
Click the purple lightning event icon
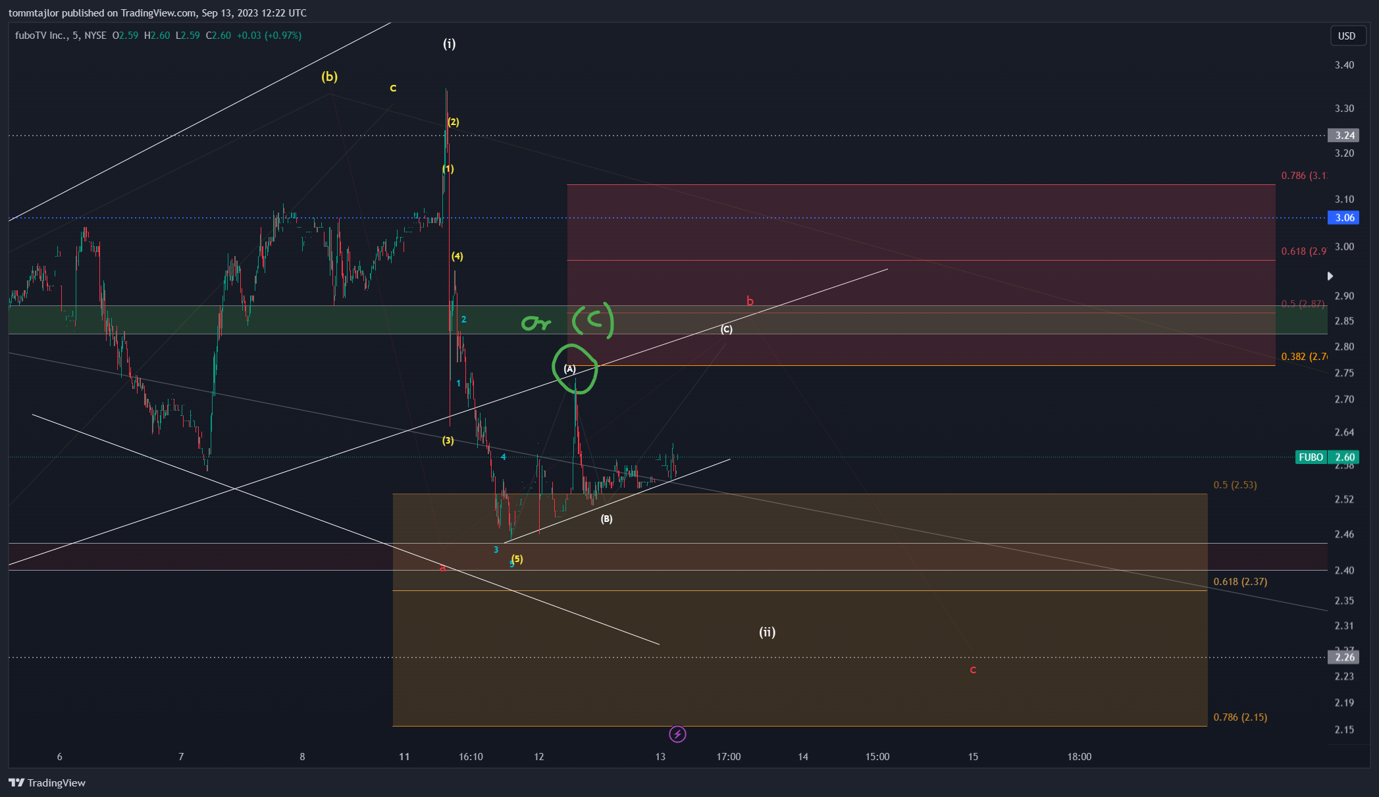(x=677, y=734)
